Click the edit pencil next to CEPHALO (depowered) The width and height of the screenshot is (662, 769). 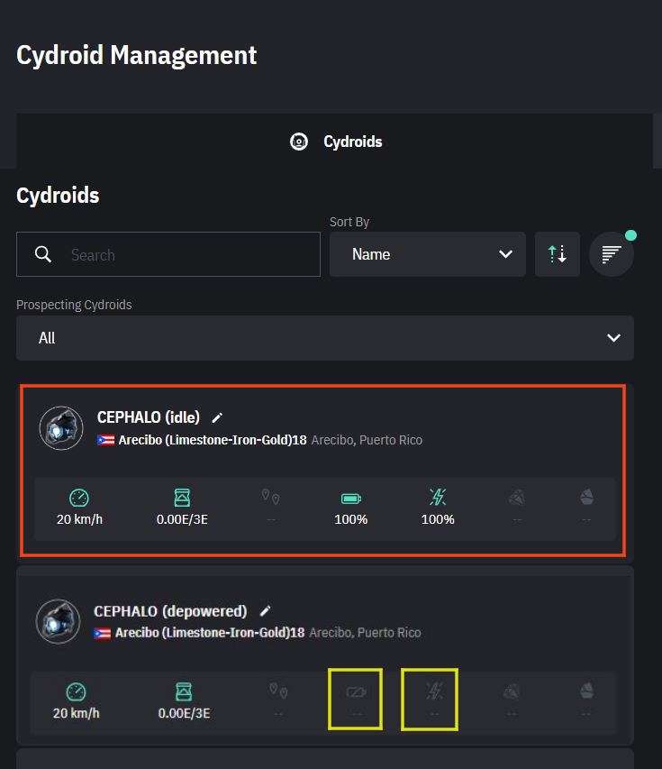tap(265, 611)
